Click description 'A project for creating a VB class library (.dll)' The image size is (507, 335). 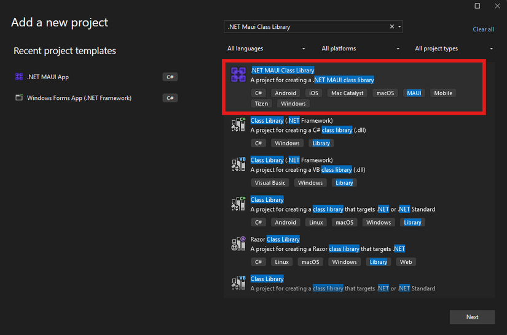click(x=308, y=170)
